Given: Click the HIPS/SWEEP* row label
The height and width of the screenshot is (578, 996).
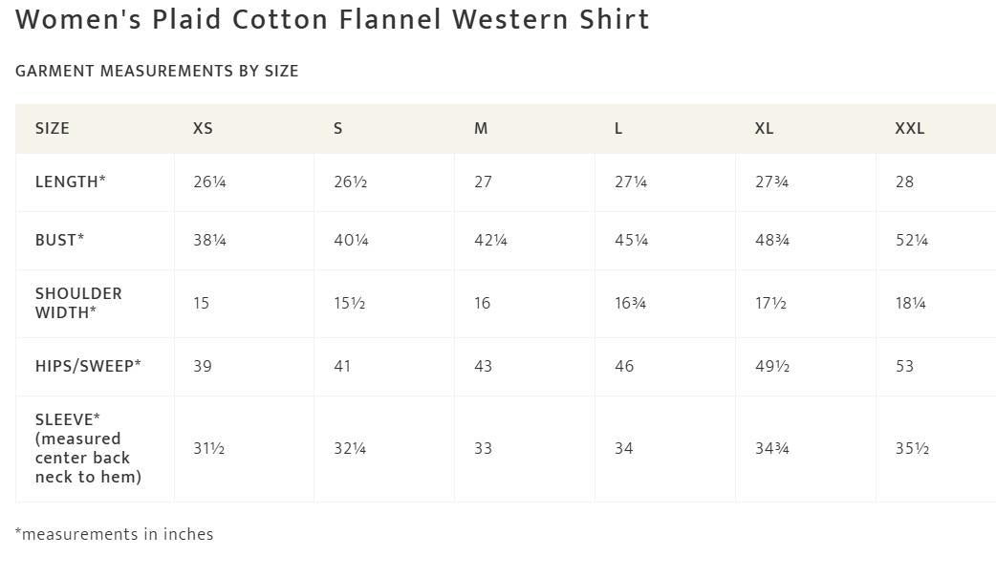Looking at the screenshot, I should pos(88,366).
